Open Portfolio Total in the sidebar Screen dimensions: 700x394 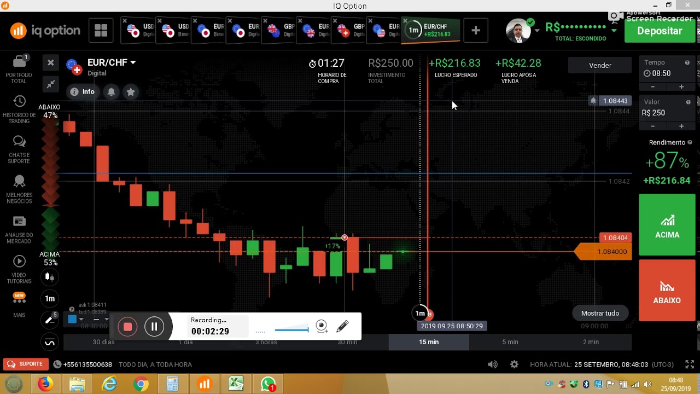19,69
